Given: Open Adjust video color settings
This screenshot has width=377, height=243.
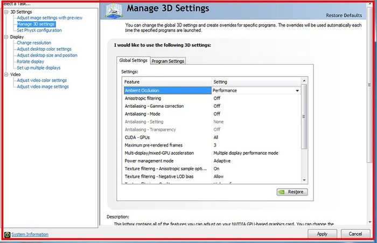Looking at the screenshot, I should 41,80.
